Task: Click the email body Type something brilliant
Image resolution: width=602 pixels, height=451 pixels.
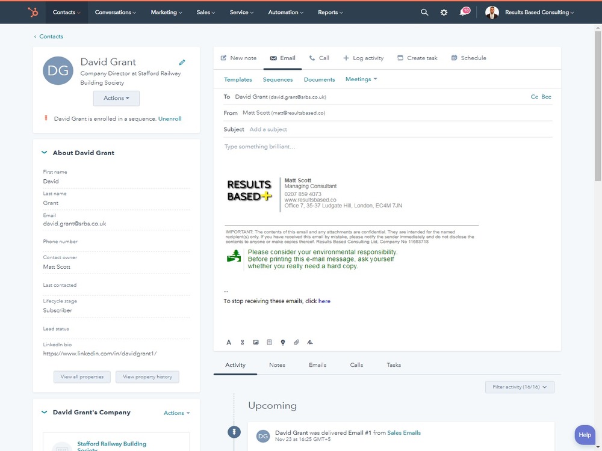Action: 260,147
